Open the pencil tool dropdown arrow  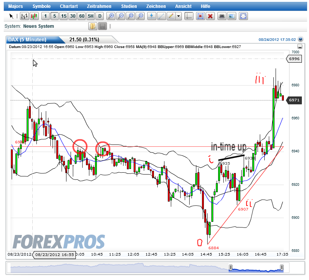tap(178, 16)
